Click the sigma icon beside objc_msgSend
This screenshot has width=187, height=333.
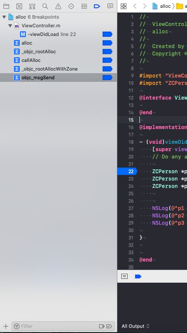(17, 78)
